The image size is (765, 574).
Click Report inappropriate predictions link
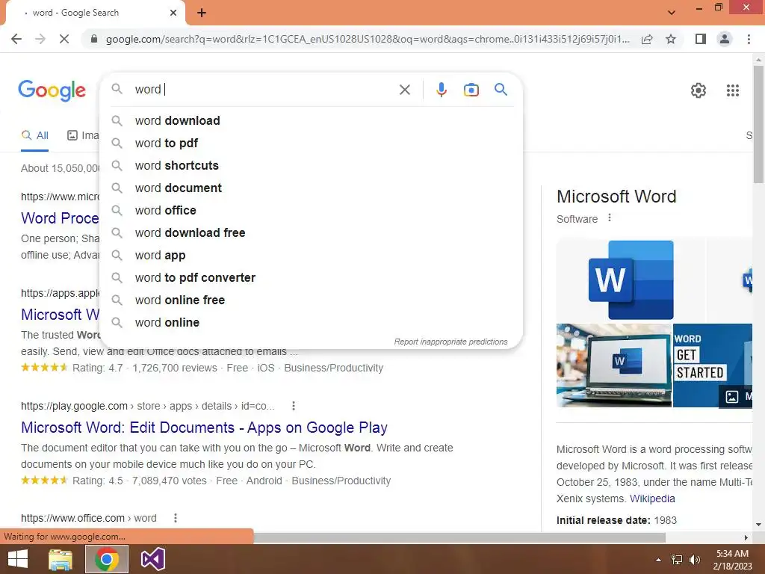[x=450, y=342]
